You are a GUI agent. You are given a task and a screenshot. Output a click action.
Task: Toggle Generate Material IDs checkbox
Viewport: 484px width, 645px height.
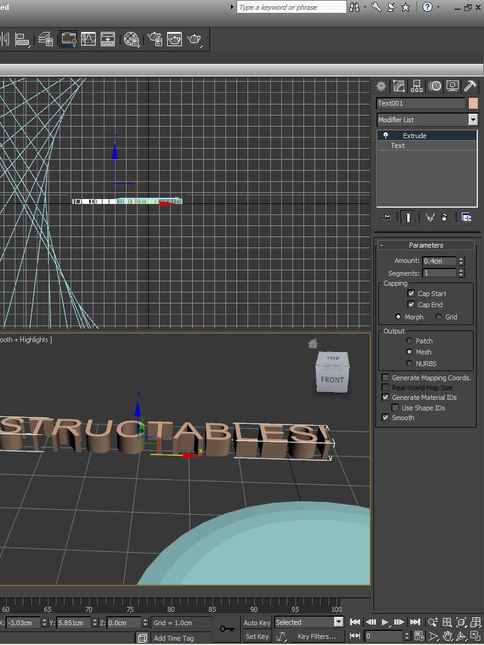[385, 397]
